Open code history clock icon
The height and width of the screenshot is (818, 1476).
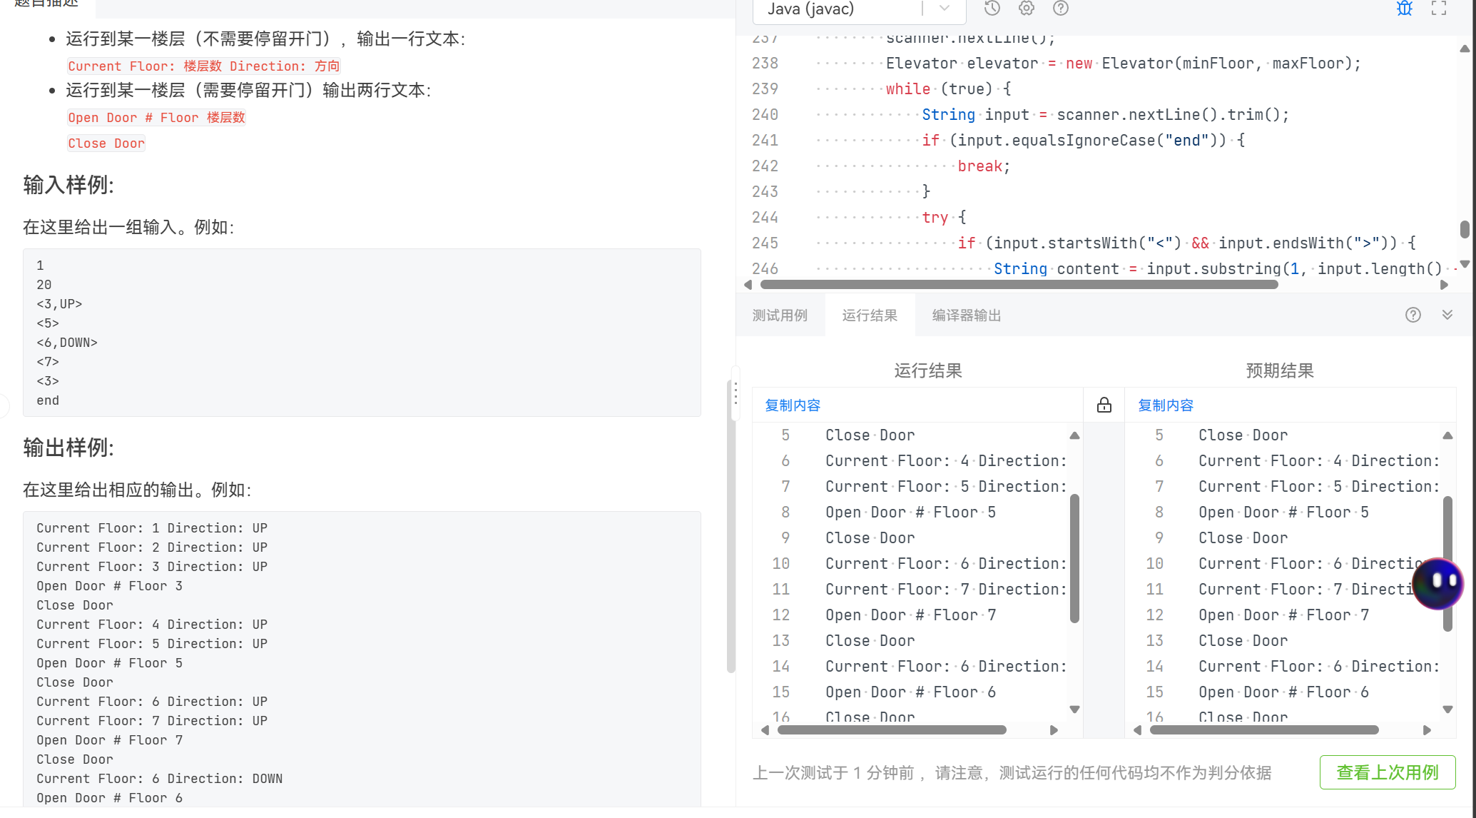pyautogui.click(x=992, y=9)
